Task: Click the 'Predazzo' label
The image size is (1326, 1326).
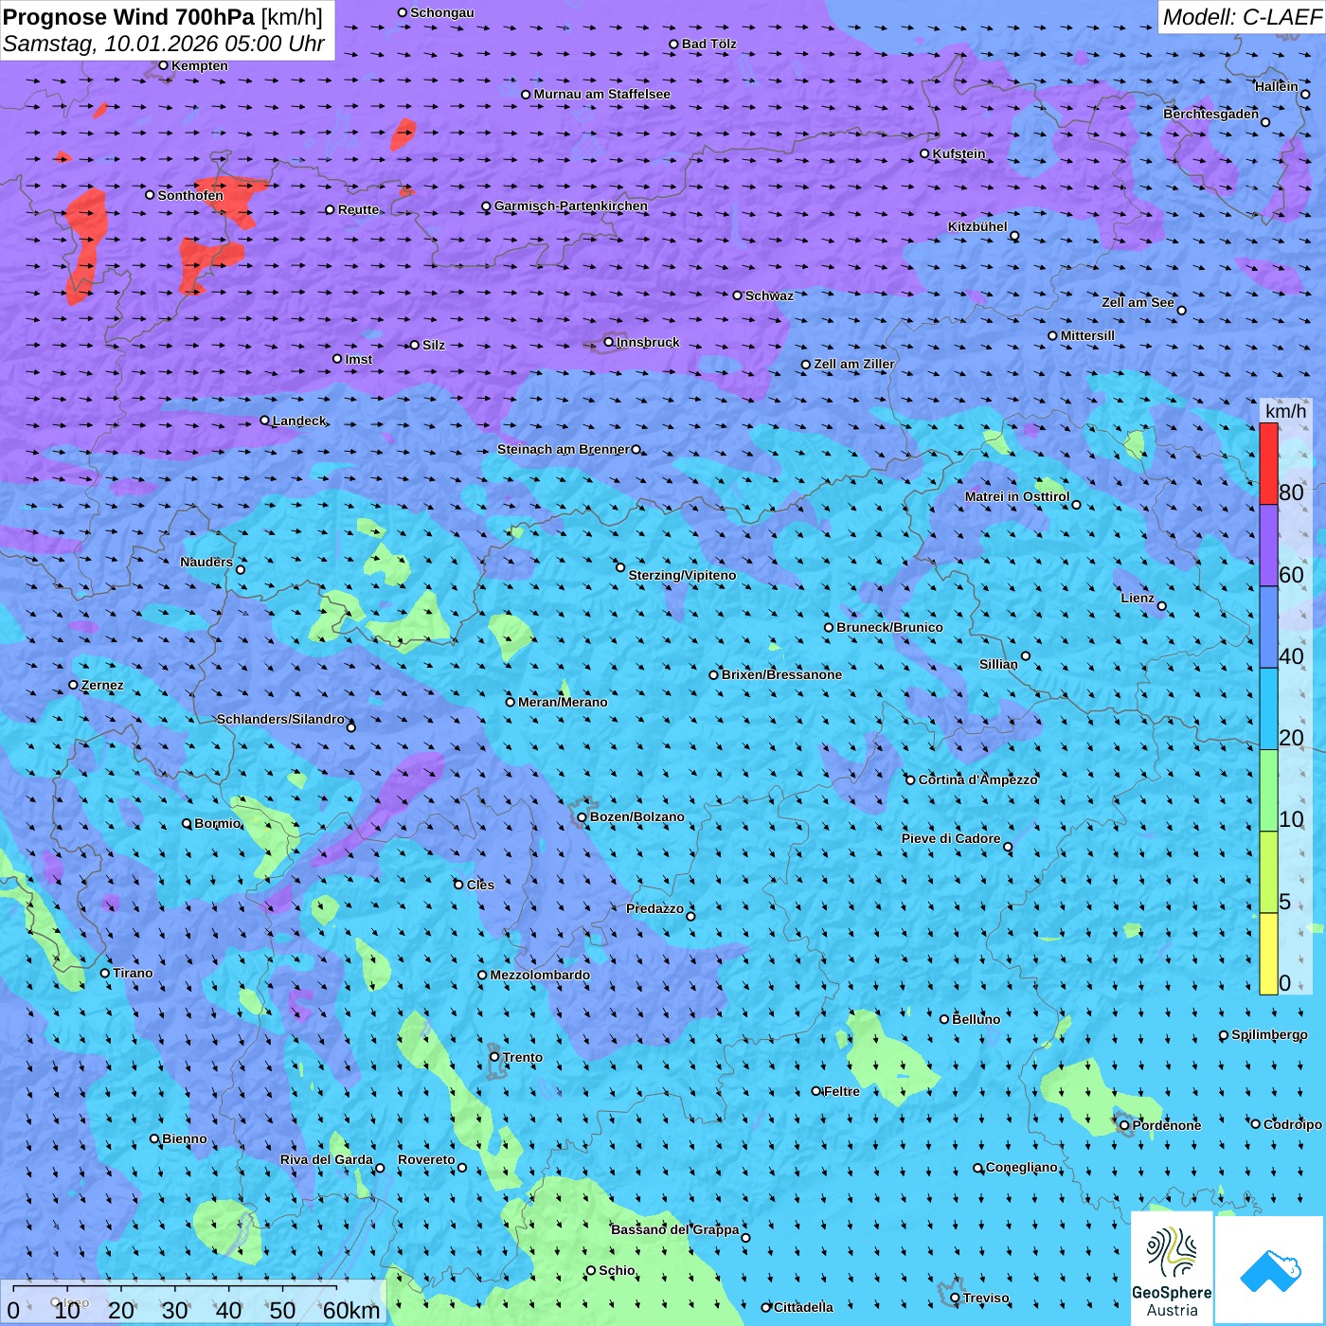Action: (x=654, y=908)
